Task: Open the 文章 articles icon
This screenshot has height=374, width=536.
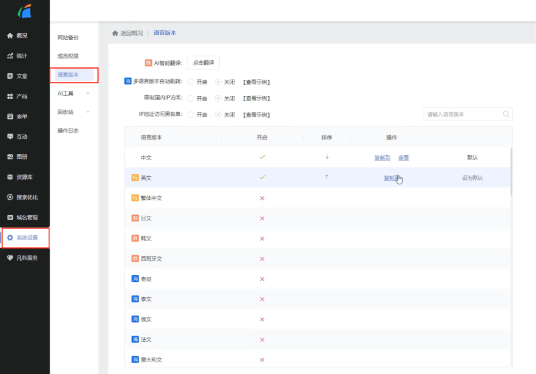Action: [10, 76]
